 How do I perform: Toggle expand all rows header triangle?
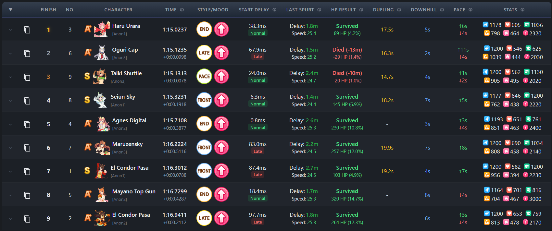click(x=10, y=10)
